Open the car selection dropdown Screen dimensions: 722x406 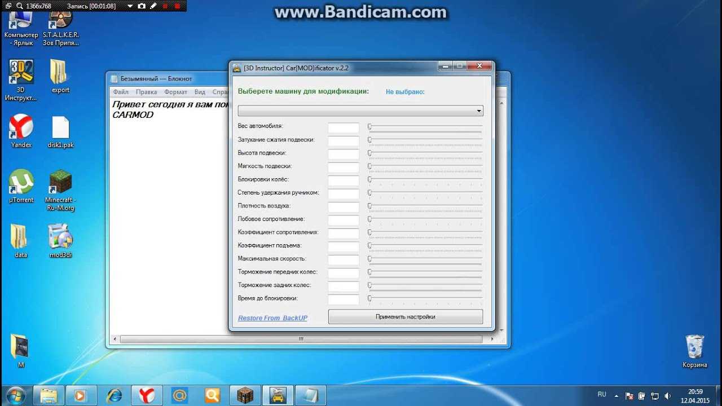pos(360,111)
